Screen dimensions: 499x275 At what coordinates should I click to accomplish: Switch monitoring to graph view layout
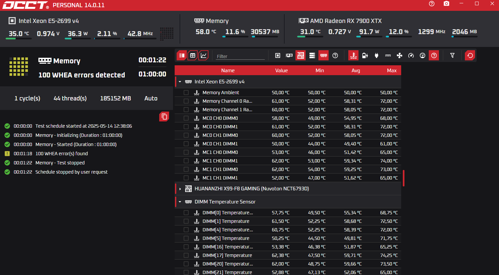tap(204, 55)
